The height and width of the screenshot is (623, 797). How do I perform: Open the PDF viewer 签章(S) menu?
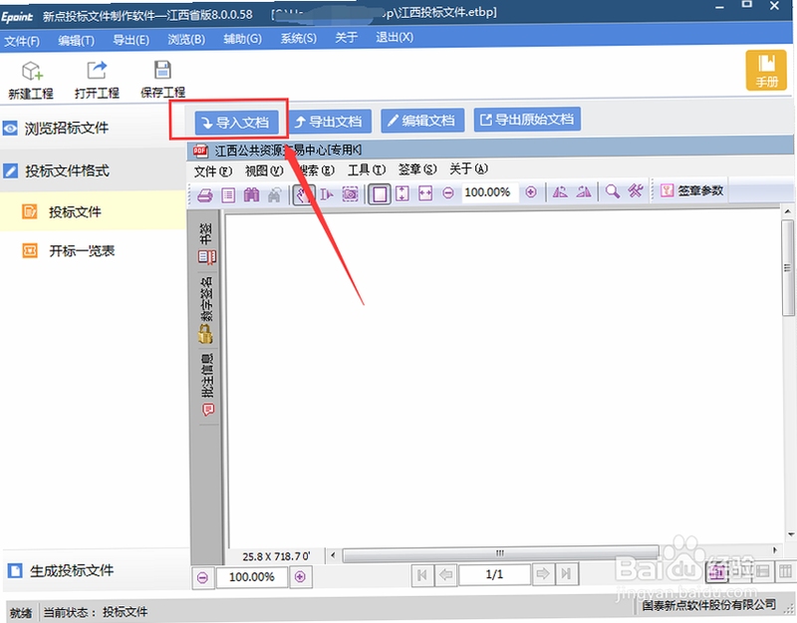pyautogui.click(x=417, y=169)
